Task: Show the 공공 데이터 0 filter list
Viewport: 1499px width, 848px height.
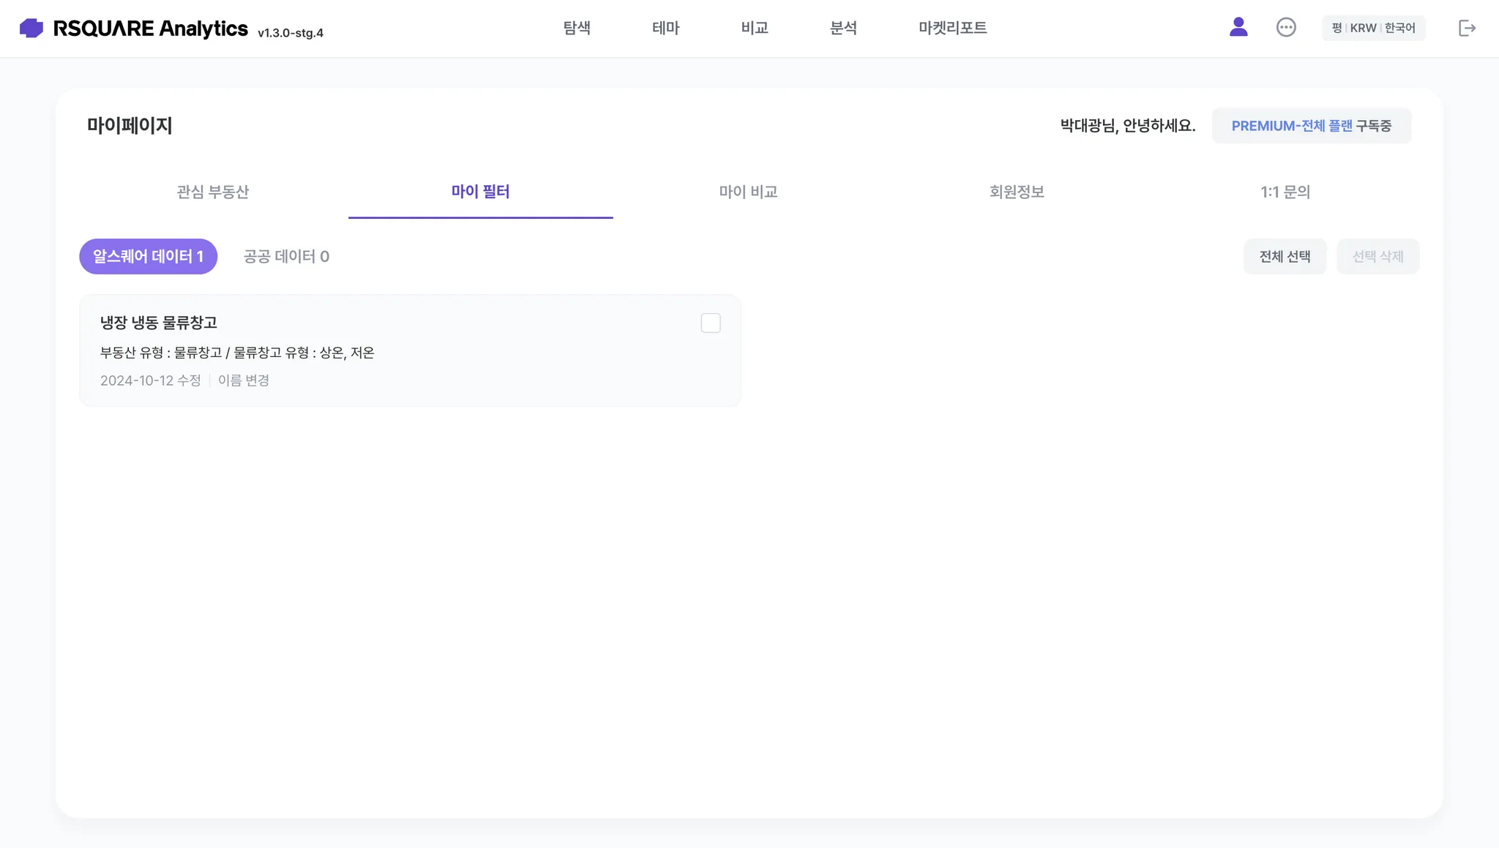Action: pyautogui.click(x=286, y=257)
